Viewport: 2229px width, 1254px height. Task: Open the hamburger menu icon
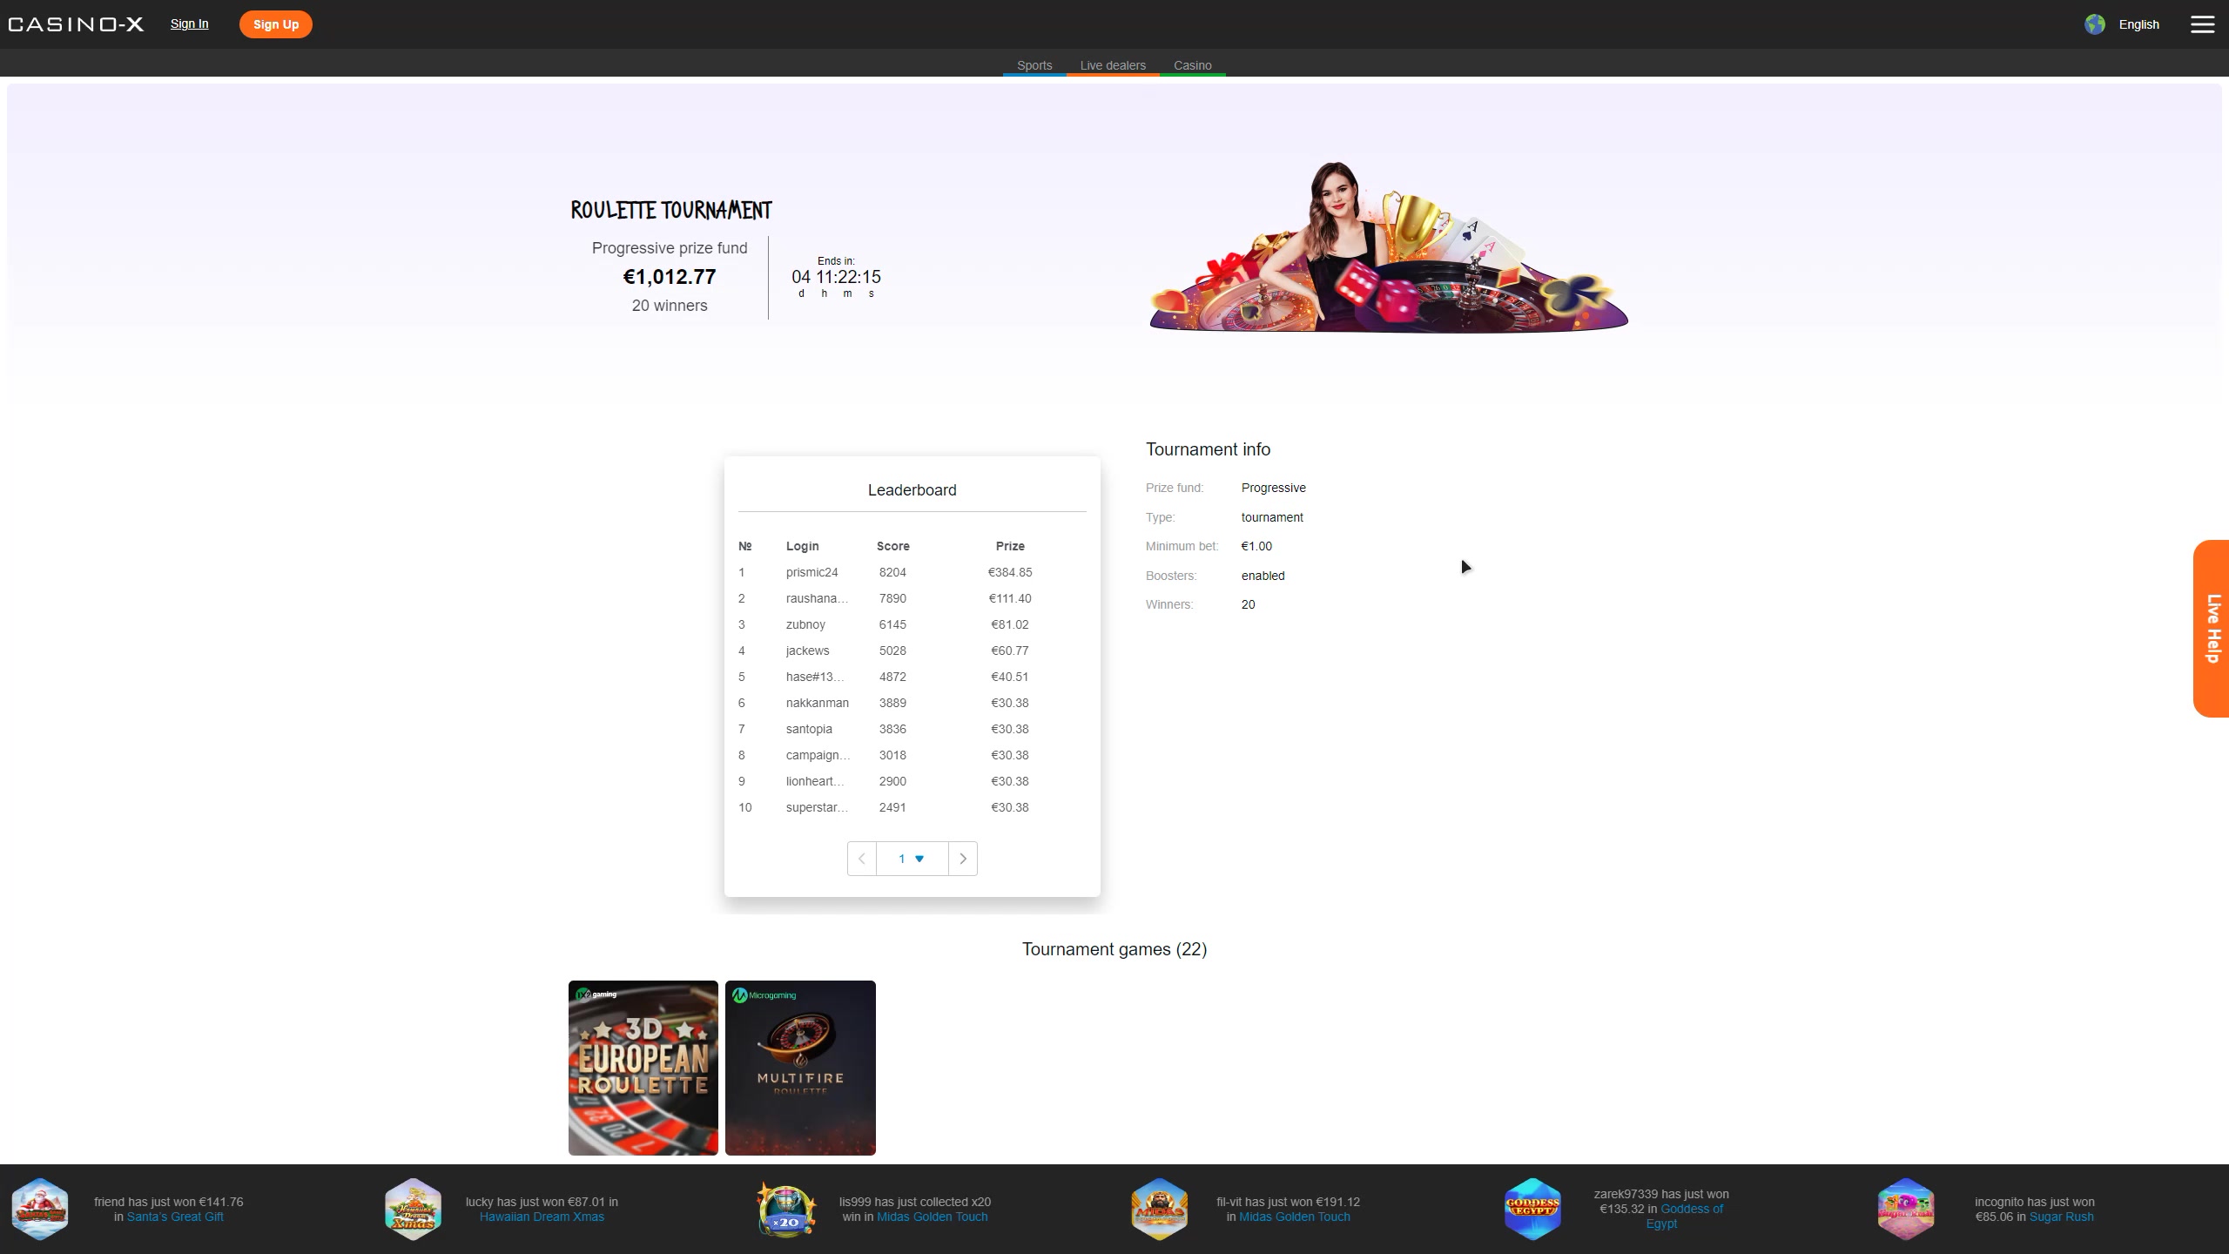2202,24
